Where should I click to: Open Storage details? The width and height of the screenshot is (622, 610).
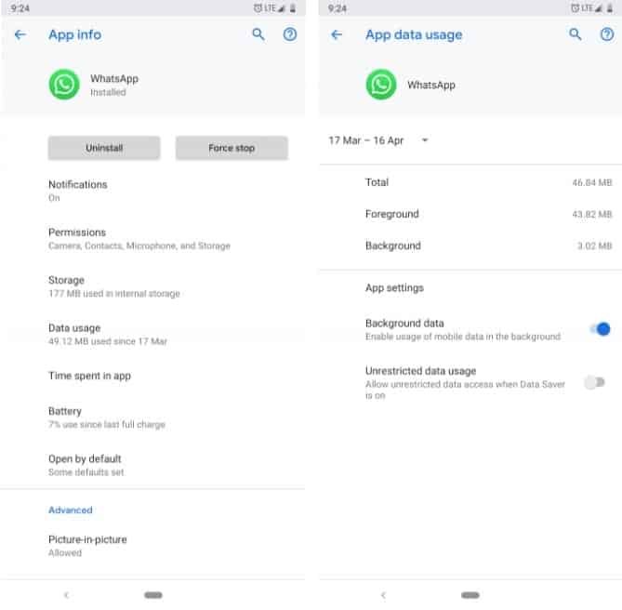pos(152,286)
